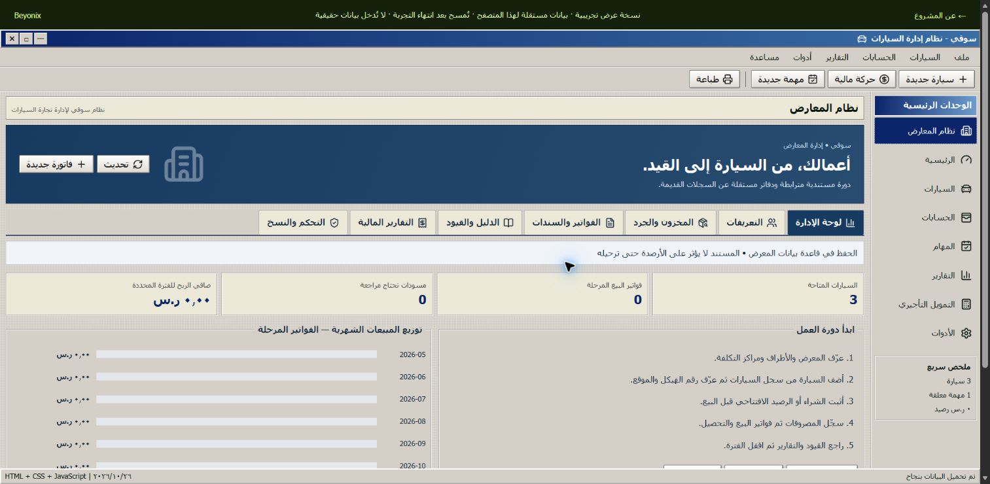Screen dimensions: 990x484
Task: Click the فواتير البيع المرحلة stat card
Action: click(x=542, y=294)
